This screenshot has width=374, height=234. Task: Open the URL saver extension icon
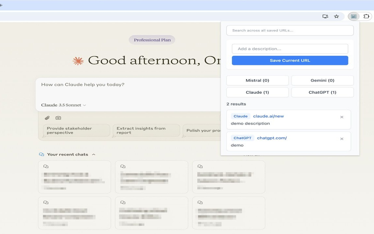click(354, 16)
